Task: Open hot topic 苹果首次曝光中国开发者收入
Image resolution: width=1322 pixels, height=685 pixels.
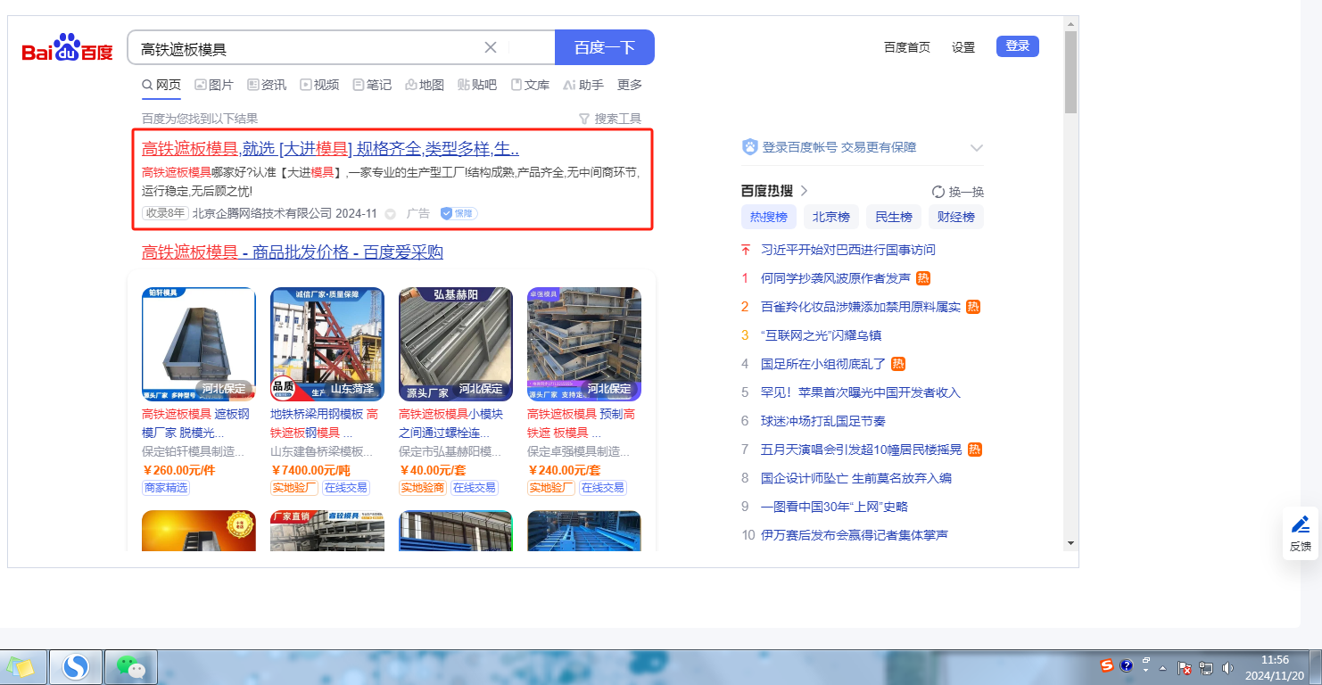Action: 861,392
